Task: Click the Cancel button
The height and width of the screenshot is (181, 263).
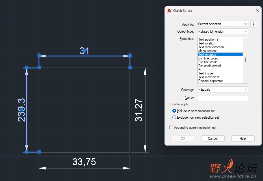Action: point(213,139)
